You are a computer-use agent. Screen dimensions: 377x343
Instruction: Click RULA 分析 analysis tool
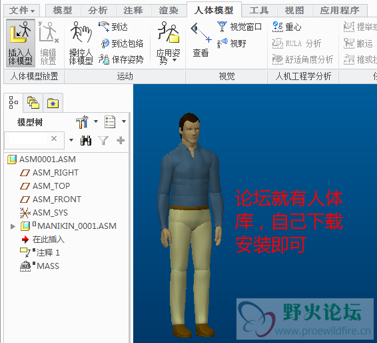pyautogui.click(x=296, y=43)
